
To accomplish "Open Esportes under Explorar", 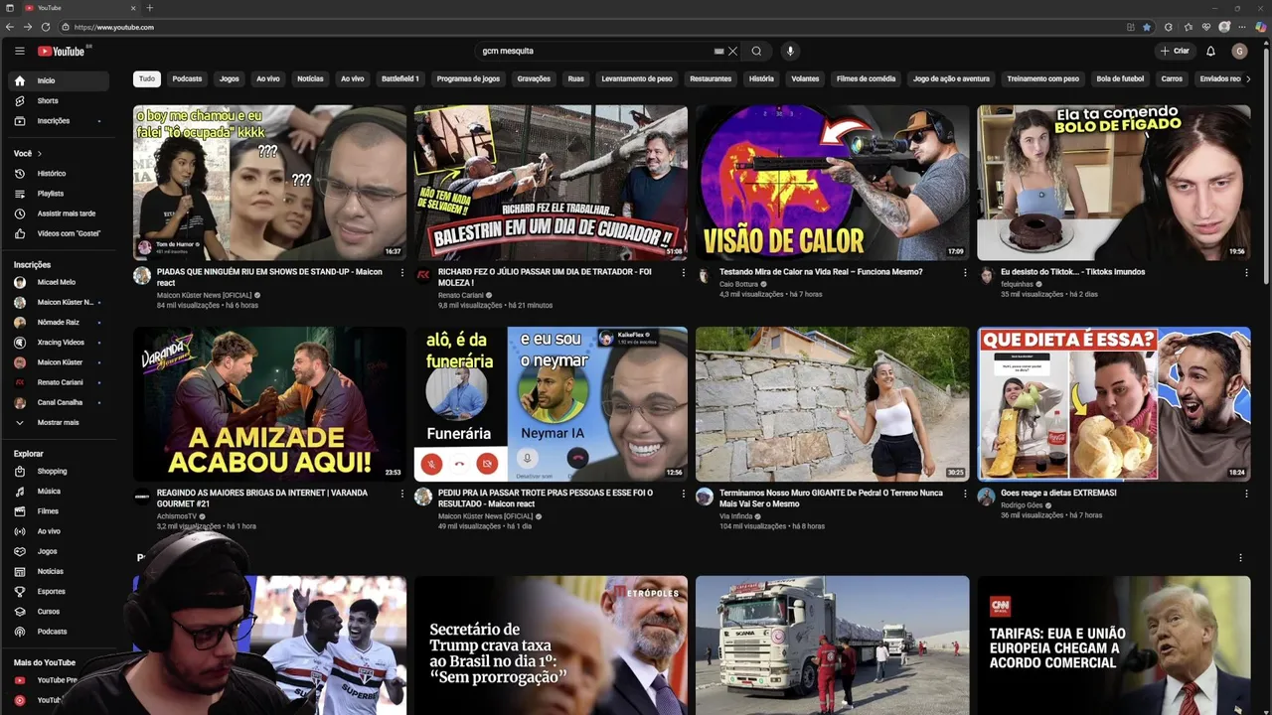I will point(59,592).
